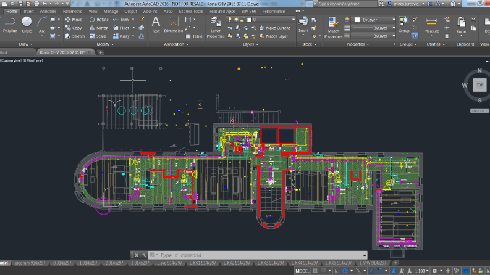The image size is (490, 275).
Task: Open new drawing tab with plus button
Action: click(101, 52)
